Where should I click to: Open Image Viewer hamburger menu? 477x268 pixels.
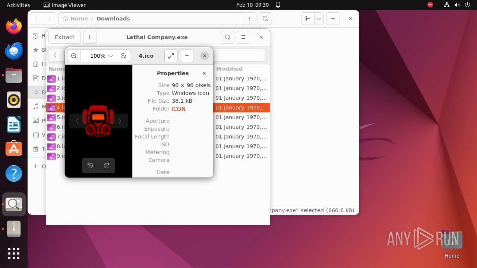187,56
